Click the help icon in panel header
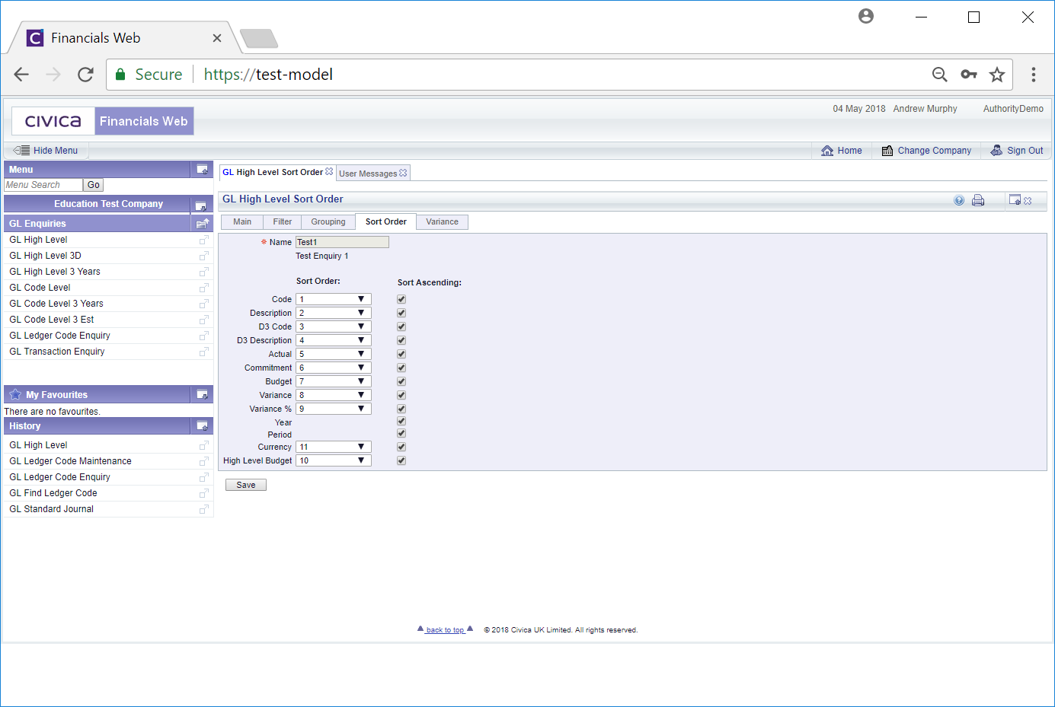The height and width of the screenshot is (707, 1055). 958,200
